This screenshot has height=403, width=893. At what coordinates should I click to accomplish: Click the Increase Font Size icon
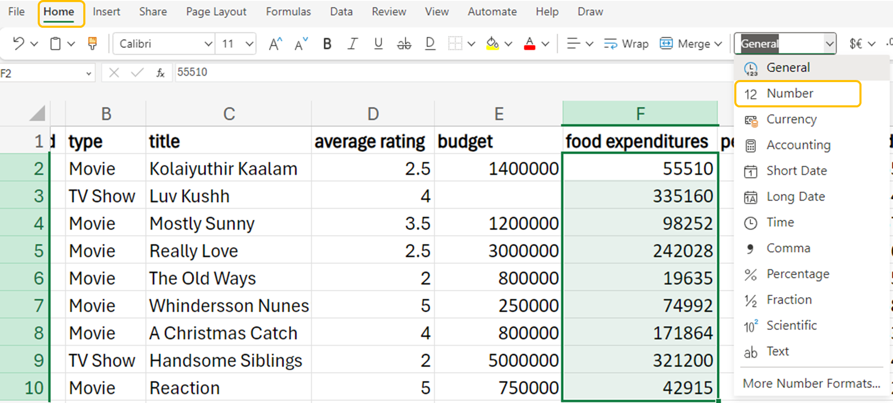[275, 44]
